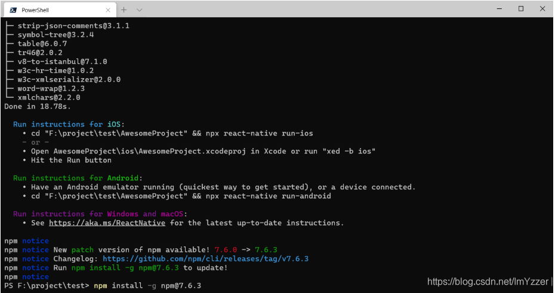
Task: Click the 'Run instructions for Android' heading
Action: tap(78, 178)
